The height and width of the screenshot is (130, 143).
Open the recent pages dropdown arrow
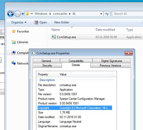(23, 14)
